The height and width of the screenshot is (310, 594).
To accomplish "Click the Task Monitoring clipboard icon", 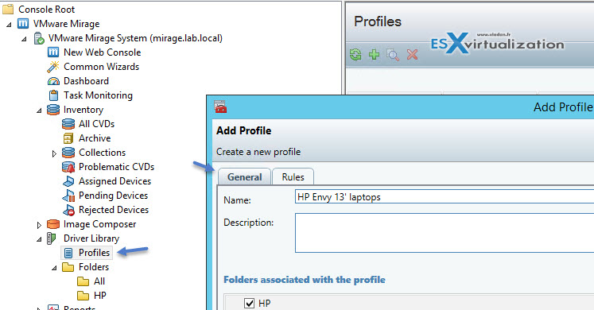I will pos(54,95).
